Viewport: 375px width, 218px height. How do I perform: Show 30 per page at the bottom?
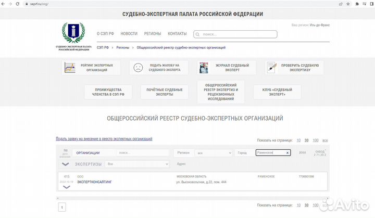(306, 206)
